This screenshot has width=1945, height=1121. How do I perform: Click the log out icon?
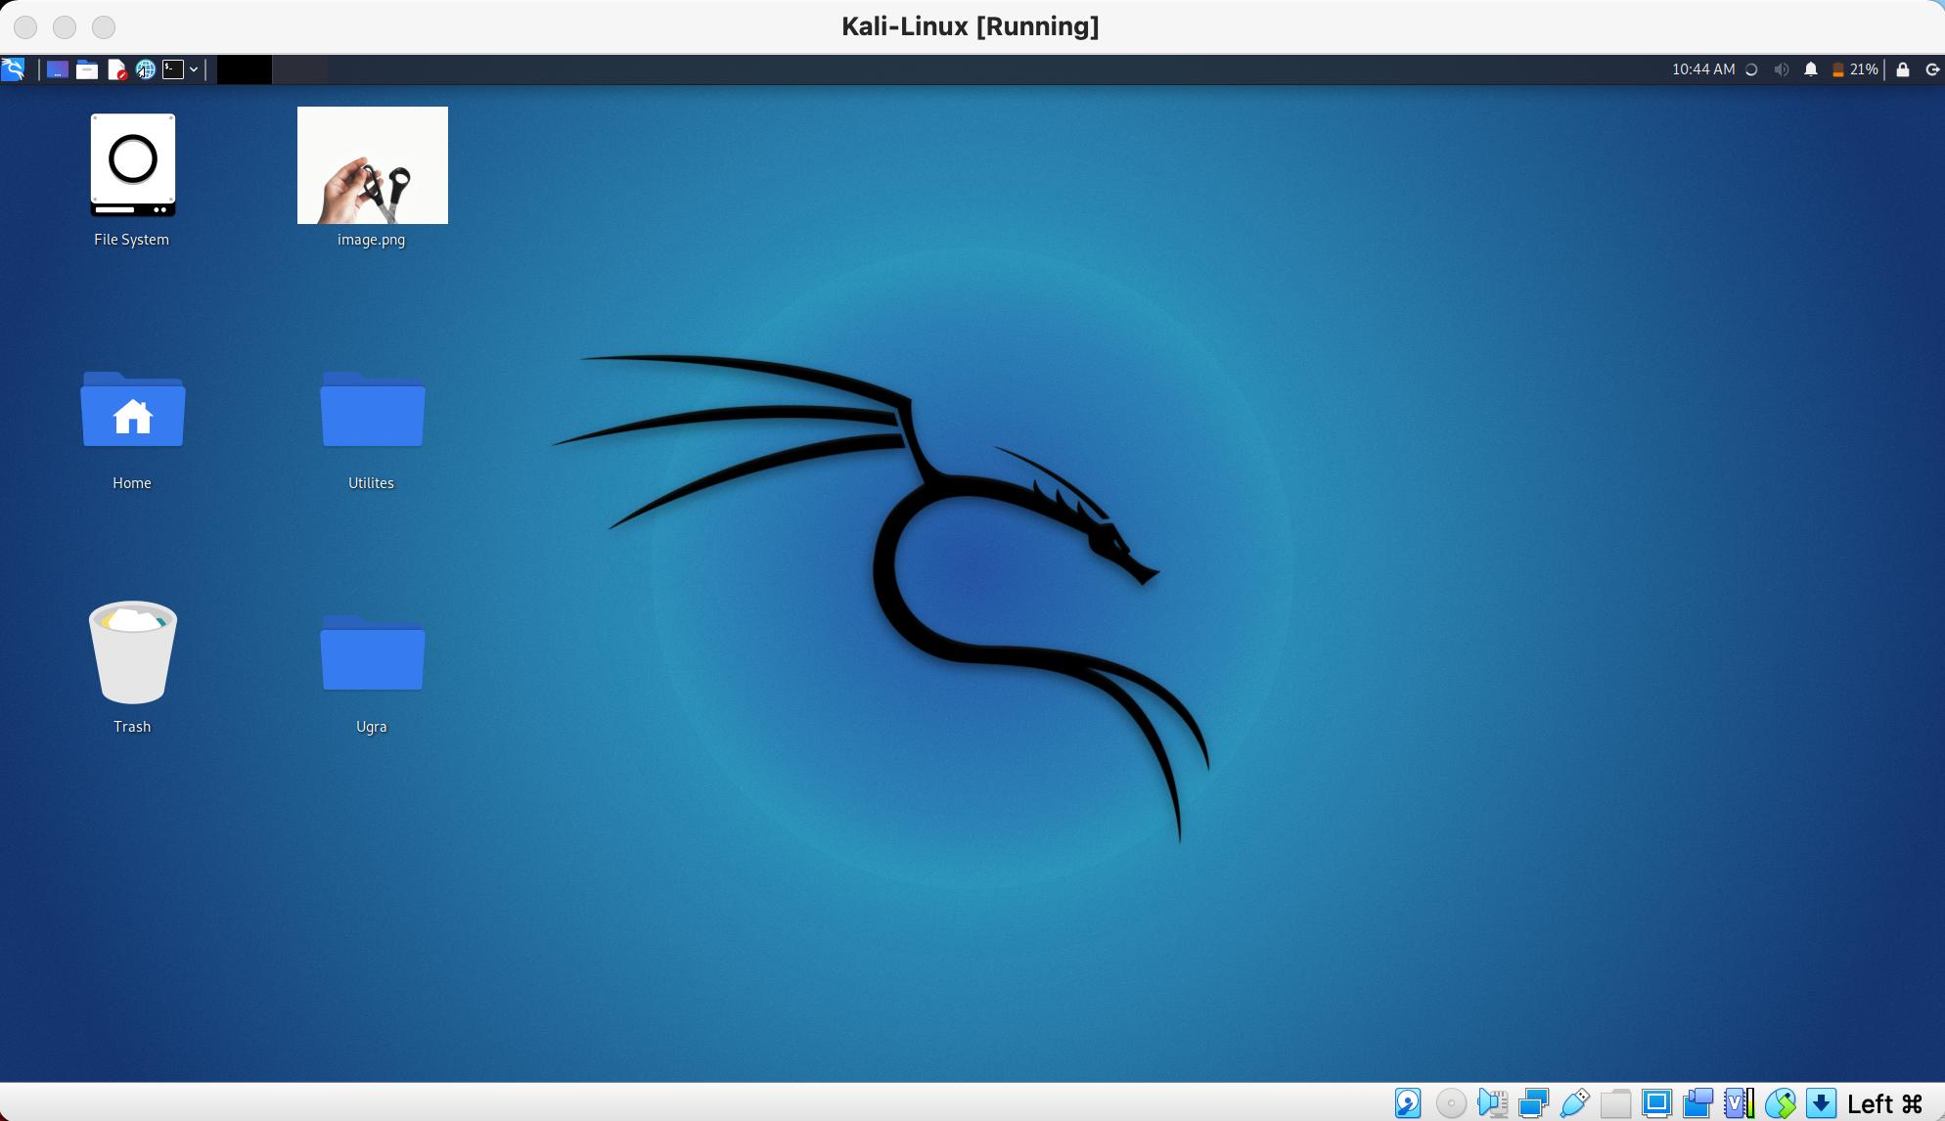1932,69
